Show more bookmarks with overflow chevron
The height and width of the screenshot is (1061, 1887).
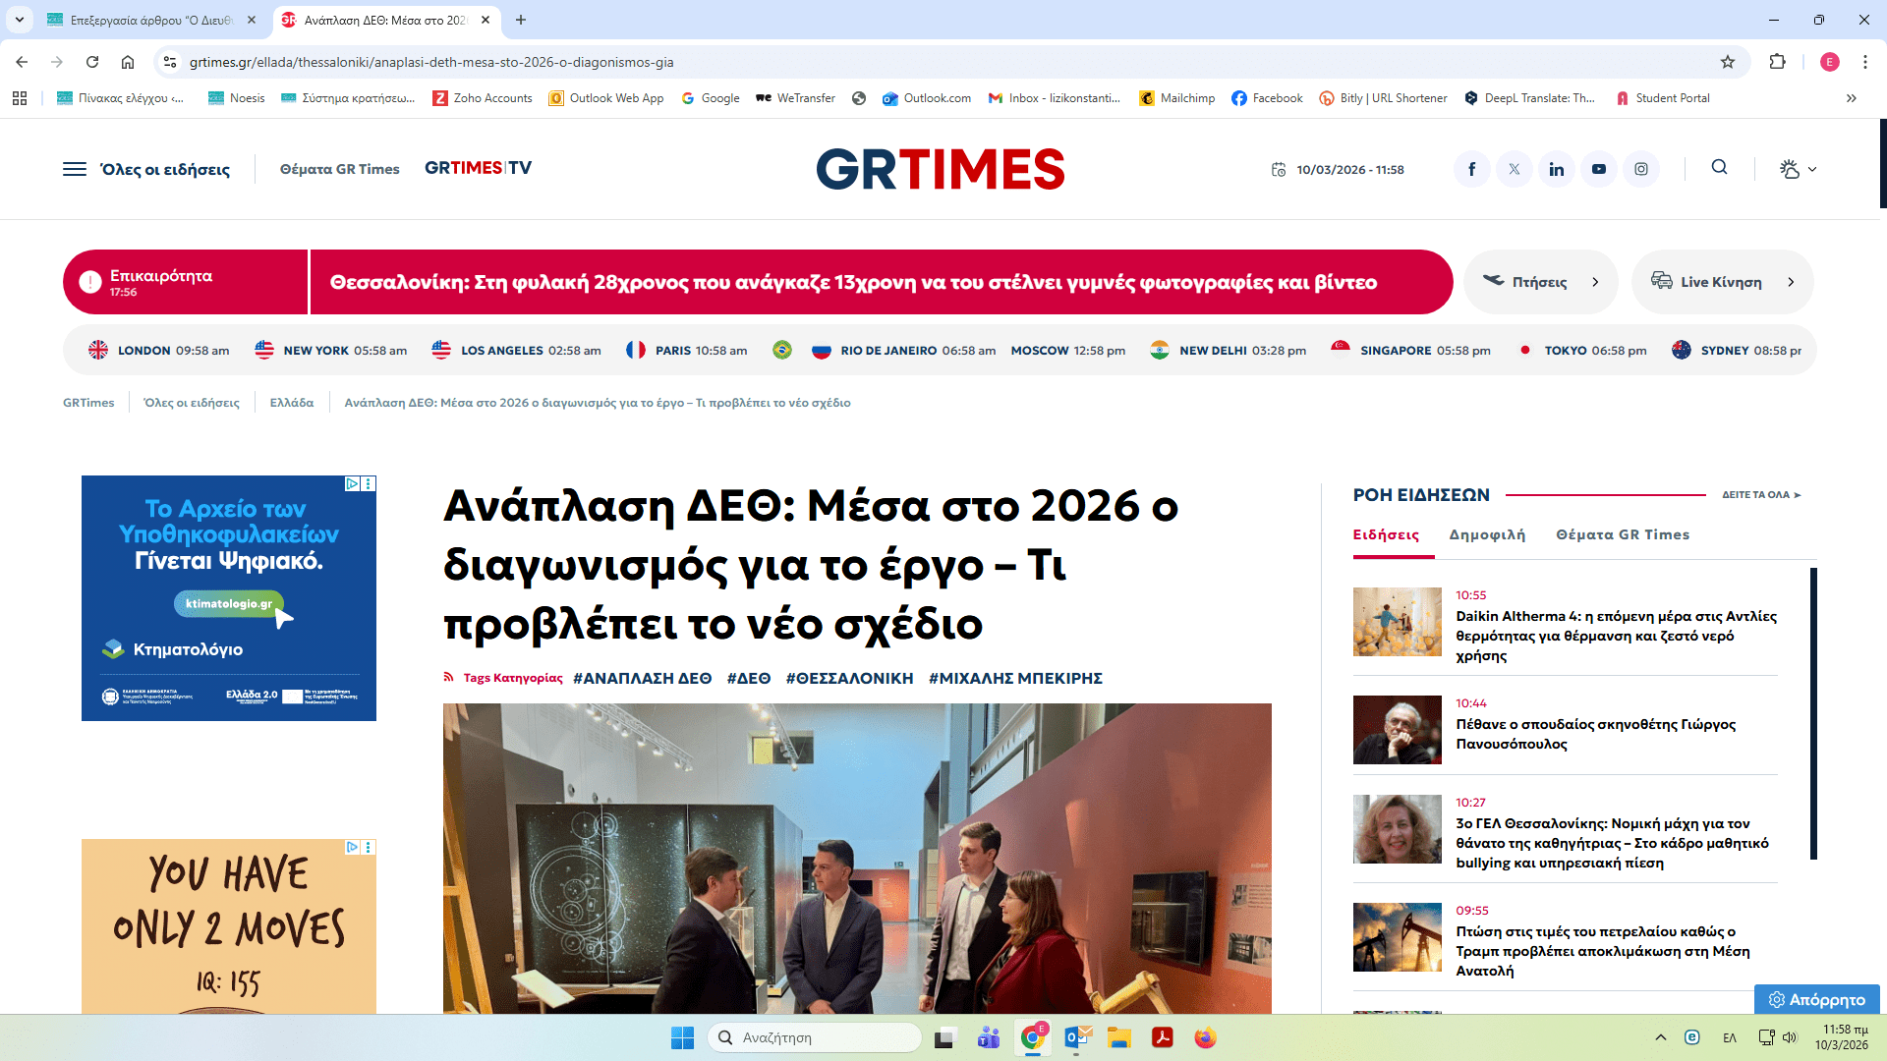tap(1852, 98)
